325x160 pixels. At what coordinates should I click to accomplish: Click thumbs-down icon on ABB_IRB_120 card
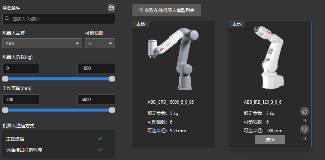coord(304,129)
